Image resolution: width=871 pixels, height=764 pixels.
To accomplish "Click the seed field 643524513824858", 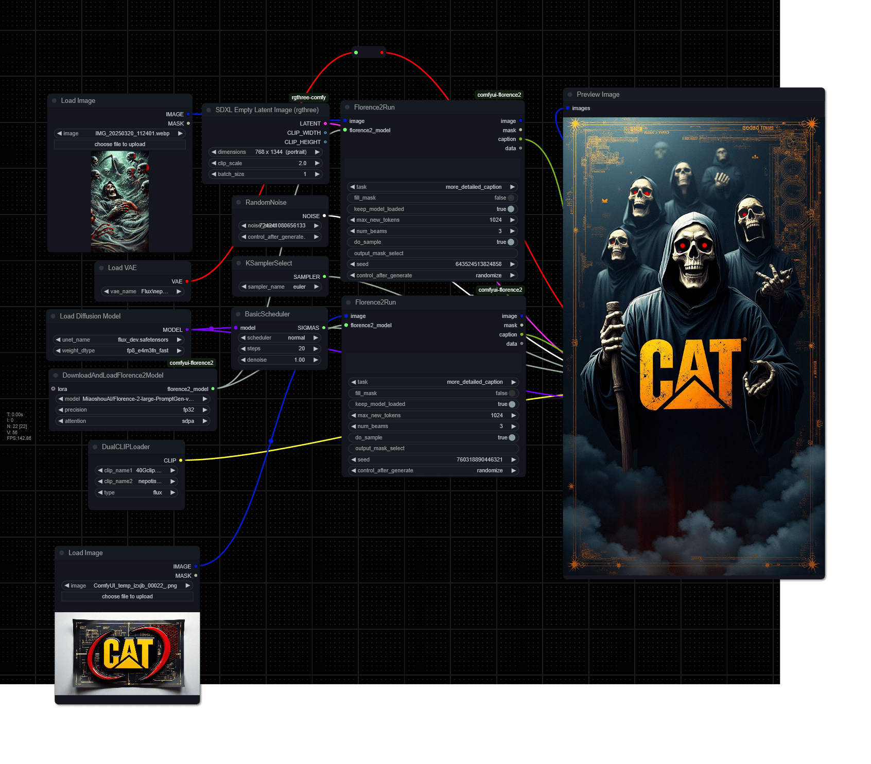I will [x=432, y=264].
